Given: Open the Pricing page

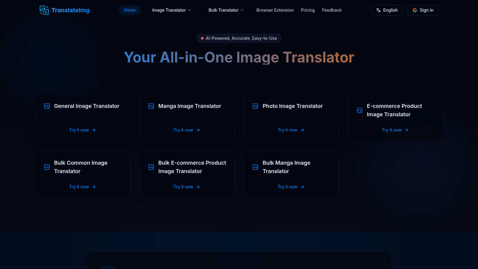Looking at the screenshot, I should (308, 10).
